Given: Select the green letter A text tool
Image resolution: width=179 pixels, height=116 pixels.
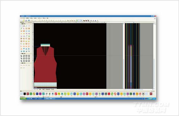Looking at the screenshot, I should point(29,36).
